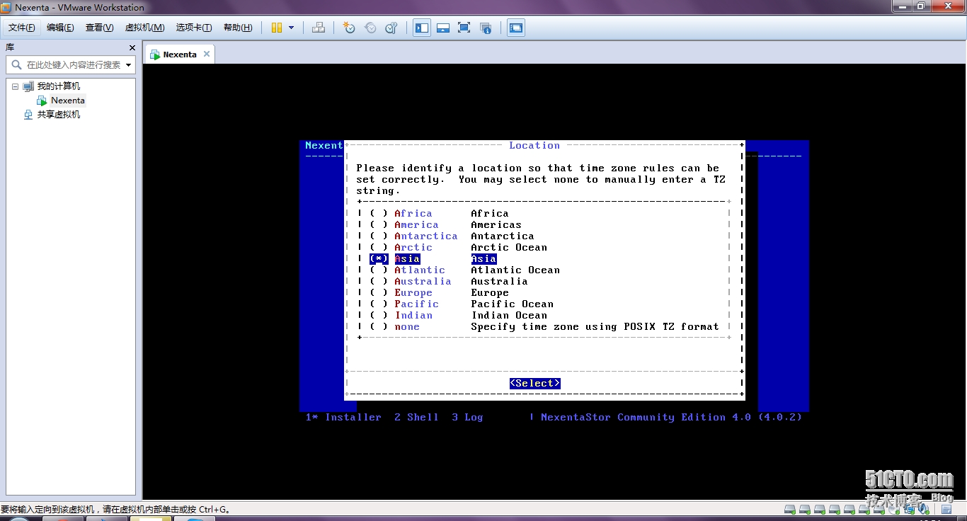
Task: Confirm with the <Select> button
Action: coord(535,384)
